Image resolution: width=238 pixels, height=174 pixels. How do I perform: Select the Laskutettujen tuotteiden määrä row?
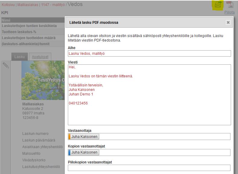click(x=33, y=38)
